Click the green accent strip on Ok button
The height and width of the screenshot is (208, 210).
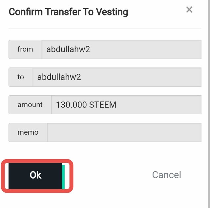tap(63, 176)
